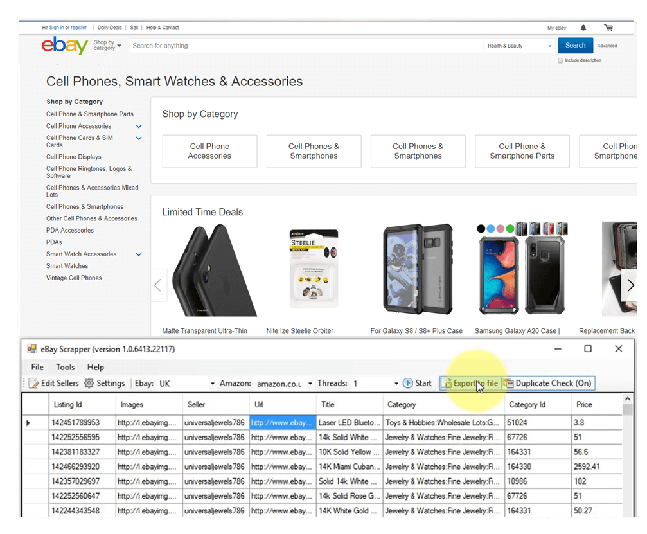This screenshot has width=647, height=534.
Task: Click price cell 2592.41
Action: click(x=596, y=467)
